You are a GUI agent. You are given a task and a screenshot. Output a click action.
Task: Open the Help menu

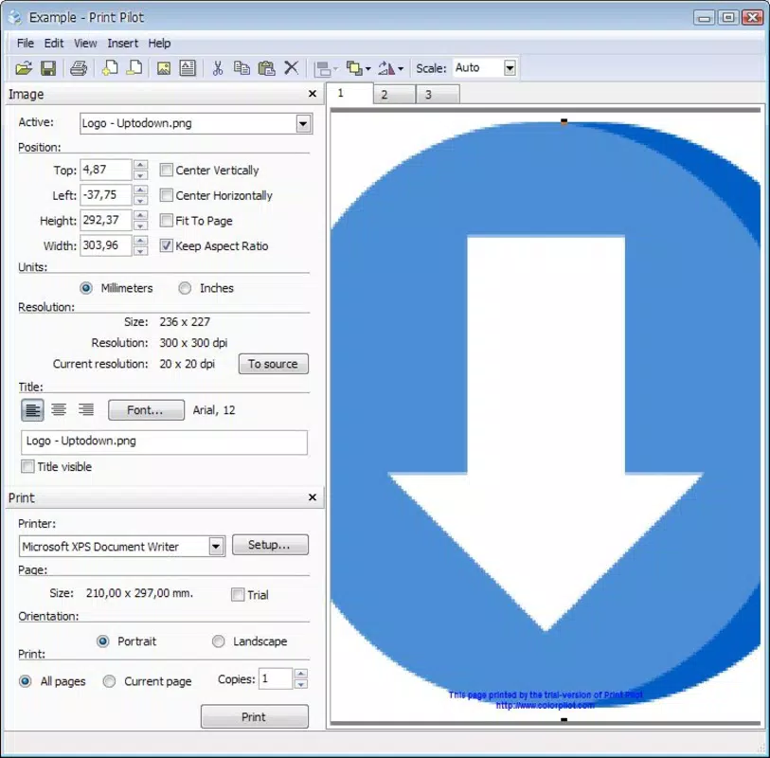pyautogui.click(x=160, y=44)
